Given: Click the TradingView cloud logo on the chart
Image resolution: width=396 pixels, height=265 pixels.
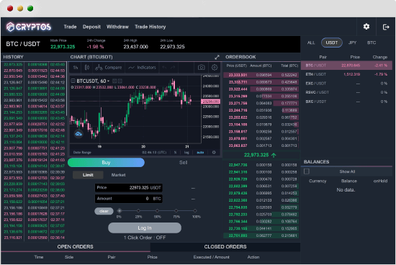Looking at the screenshot, I should point(78,134).
